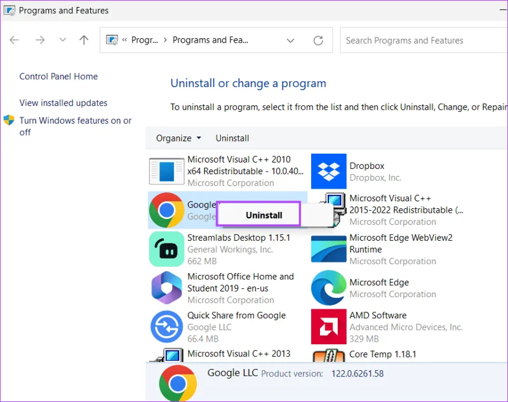508x402 pixels.
Task: Open Turn Windows features on or off
Action: (75, 126)
